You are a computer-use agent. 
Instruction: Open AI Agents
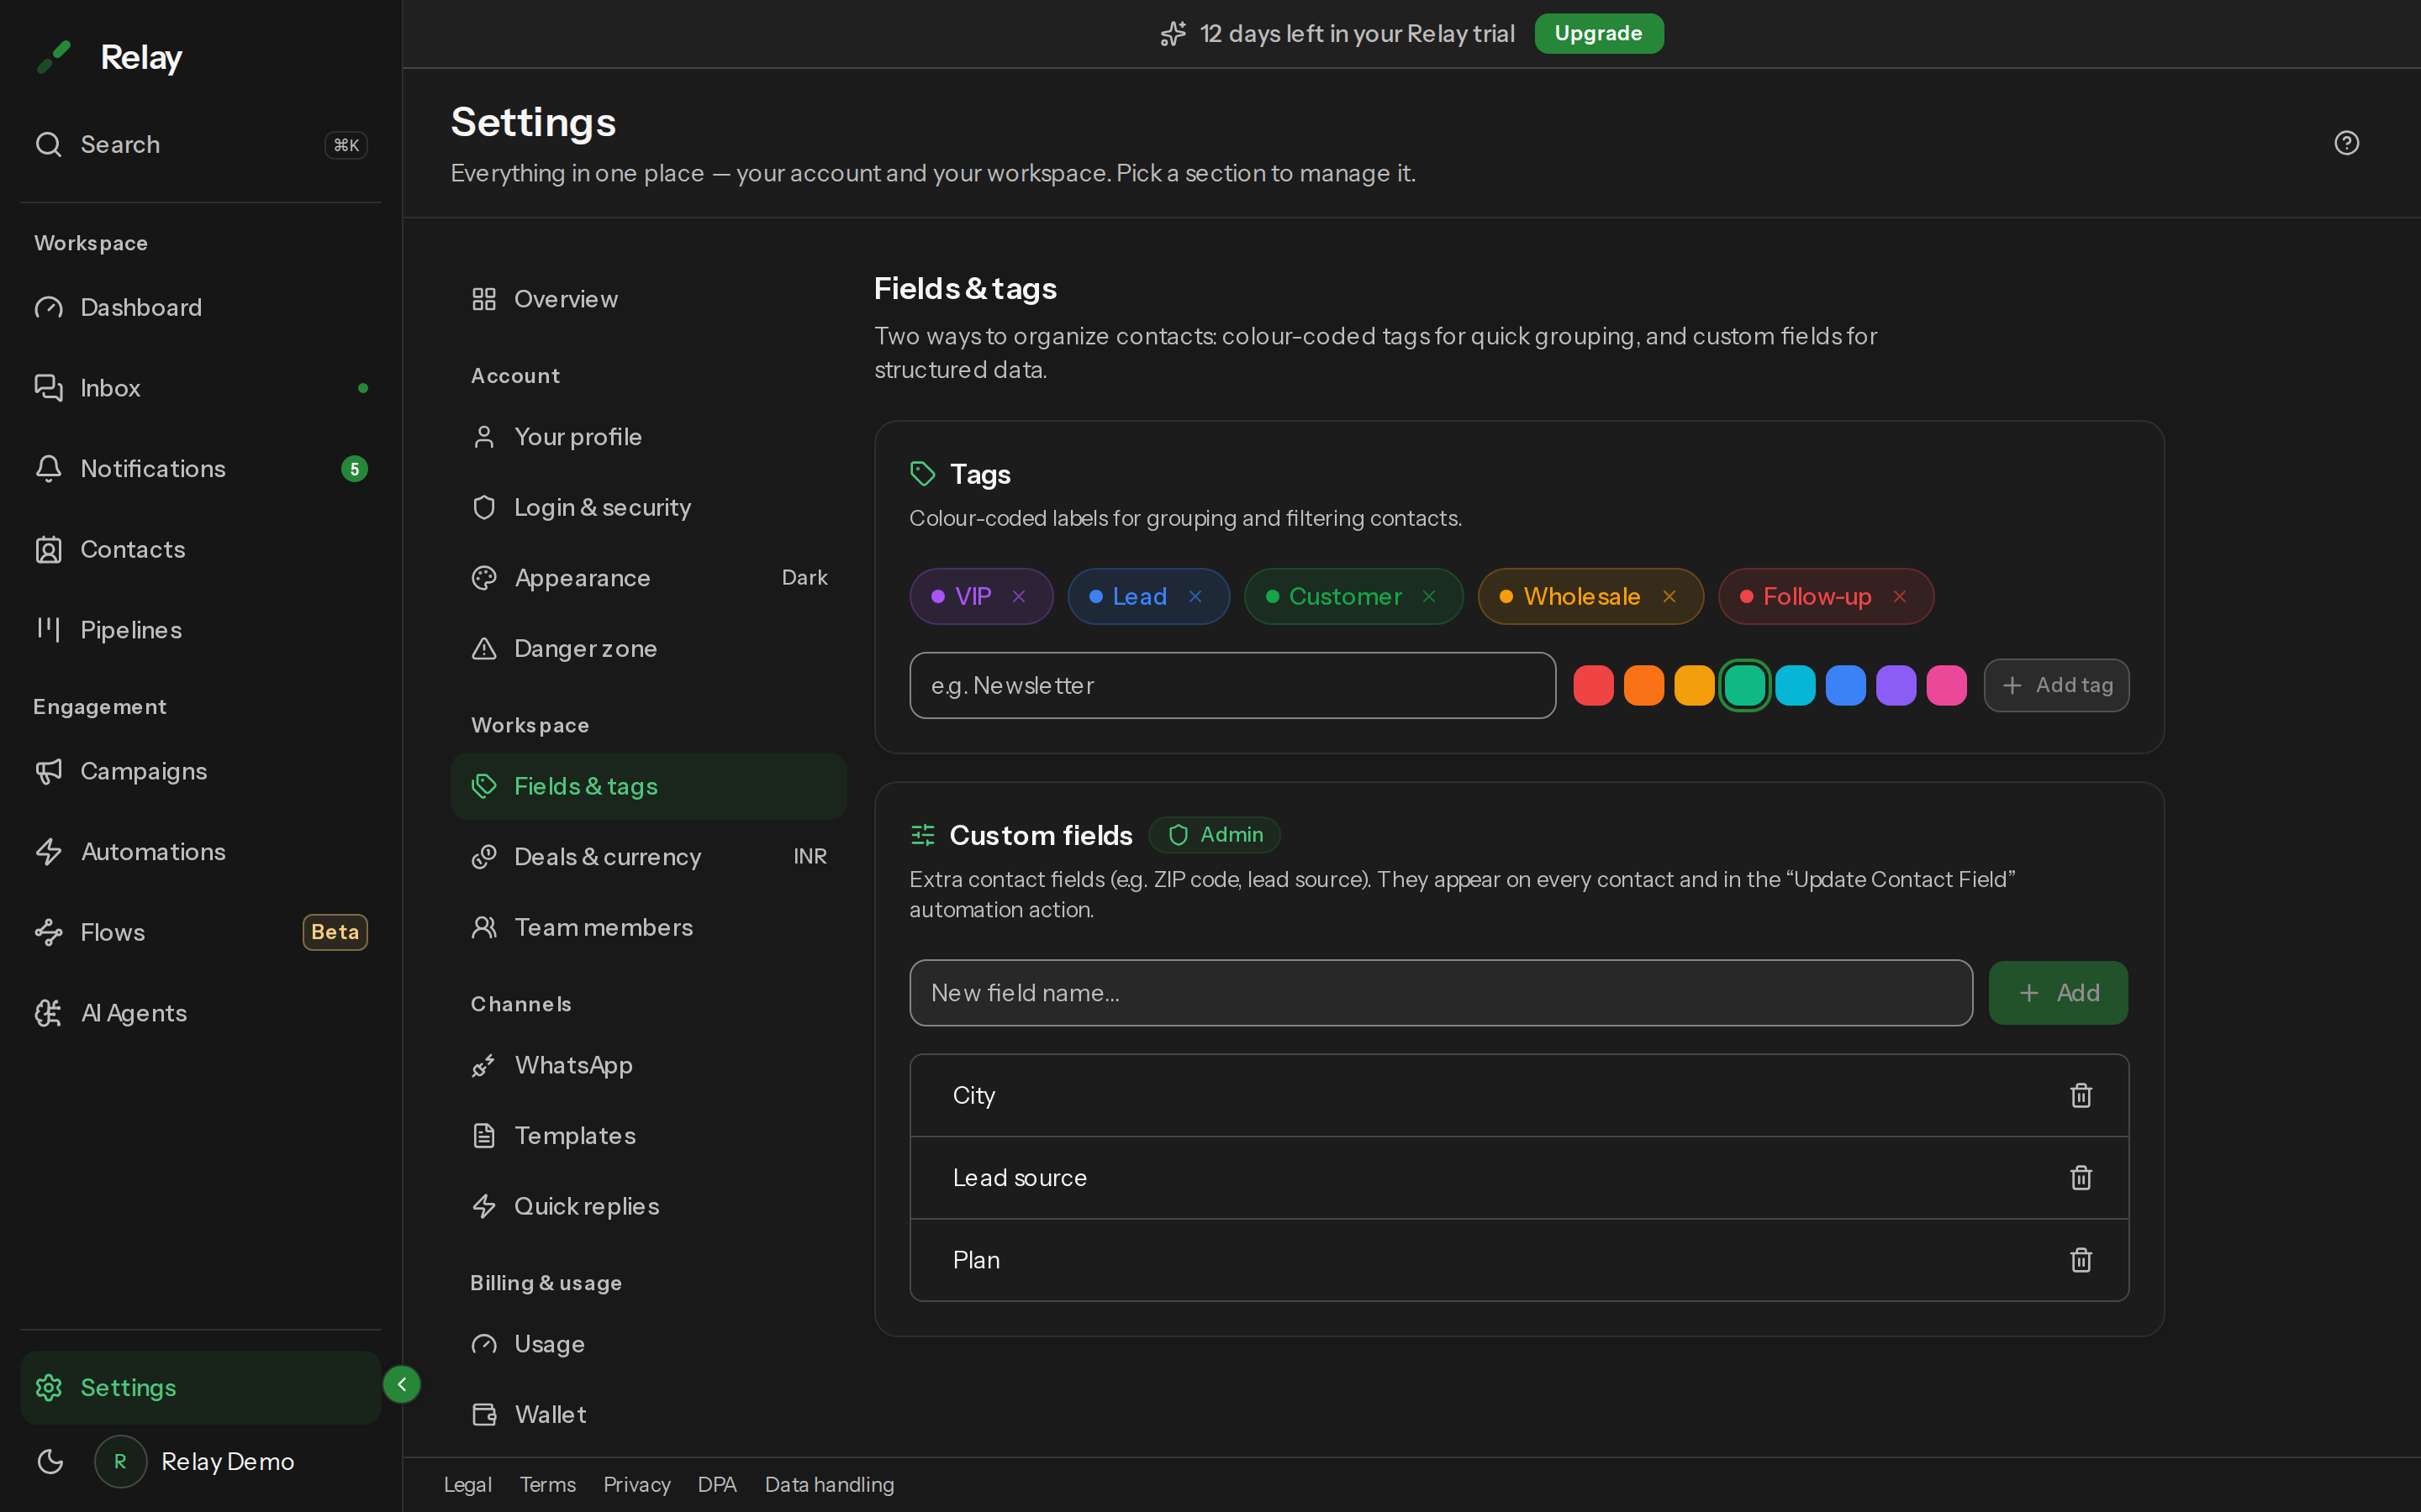point(200,1013)
